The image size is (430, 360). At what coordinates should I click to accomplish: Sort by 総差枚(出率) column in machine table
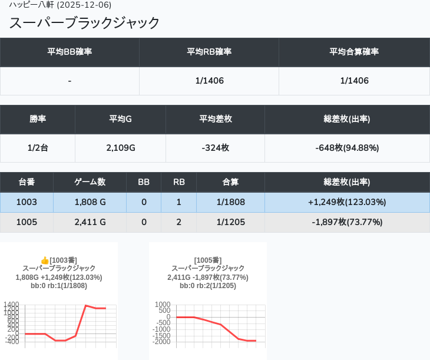click(347, 182)
